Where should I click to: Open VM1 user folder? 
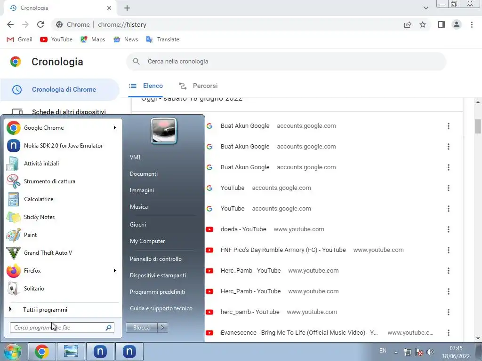click(x=135, y=157)
